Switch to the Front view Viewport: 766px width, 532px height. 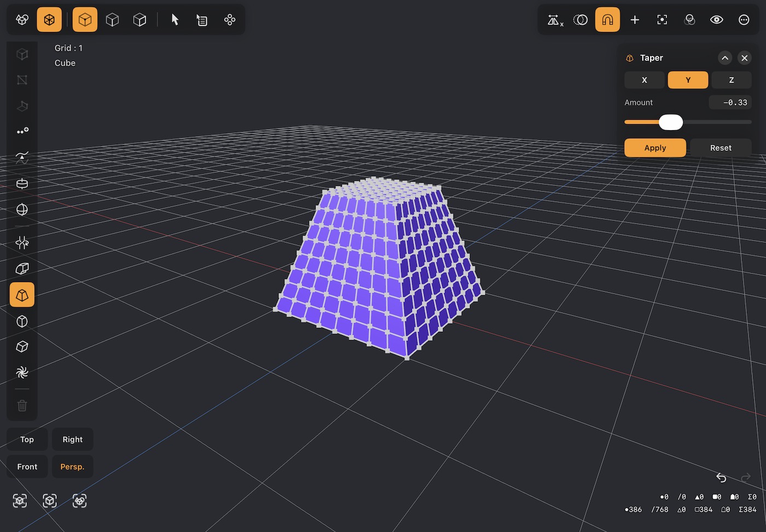click(27, 467)
